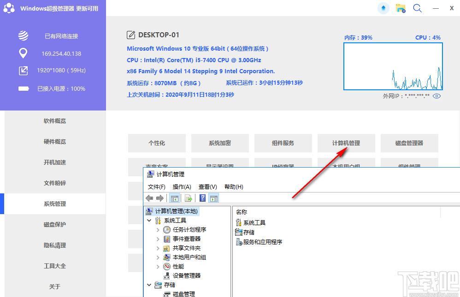The width and height of the screenshot is (460, 297).
Task: Click the 性能 tree icon
Action: (x=167, y=267)
